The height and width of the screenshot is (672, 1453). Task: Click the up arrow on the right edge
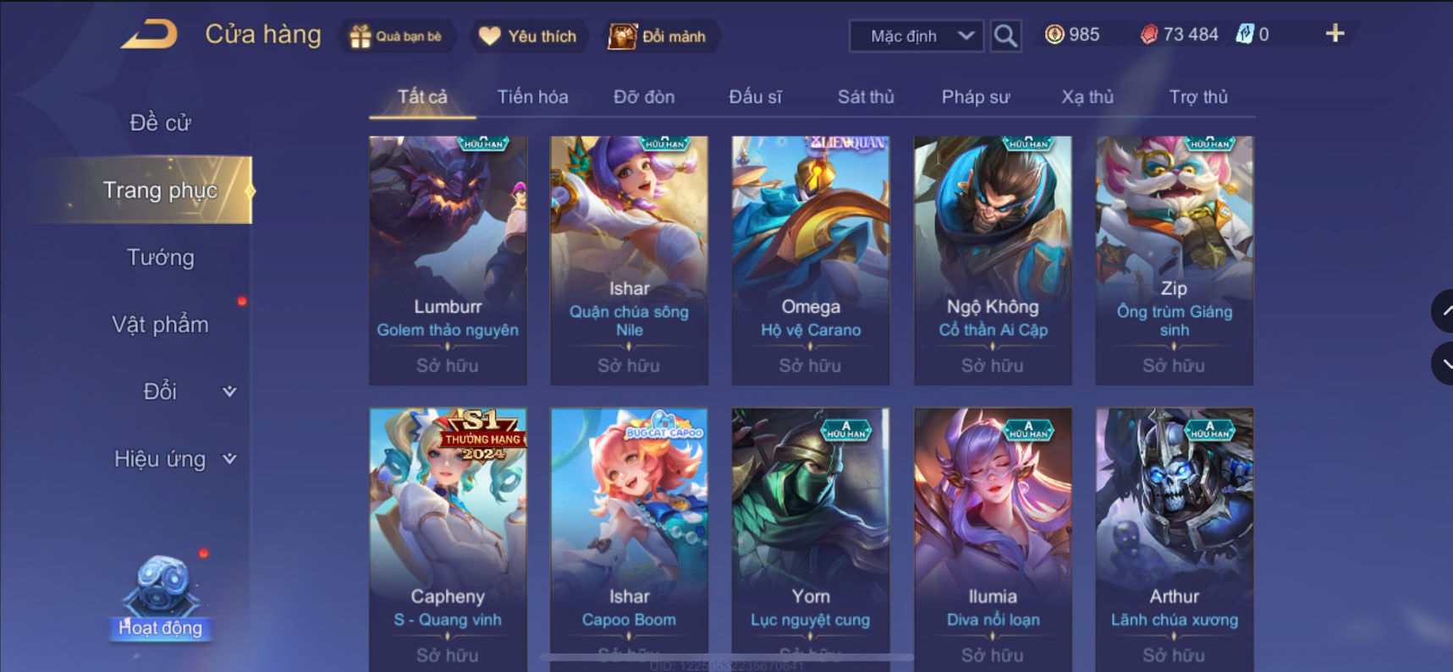pyautogui.click(x=1444, y=310)
